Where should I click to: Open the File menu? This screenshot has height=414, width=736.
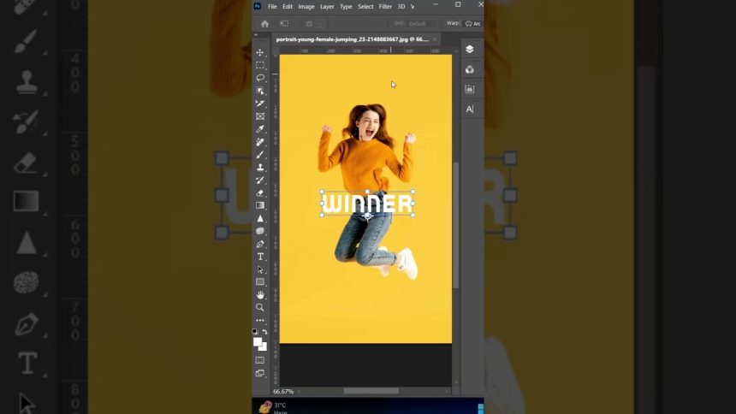pyautogui.click(x=272, y=7)
